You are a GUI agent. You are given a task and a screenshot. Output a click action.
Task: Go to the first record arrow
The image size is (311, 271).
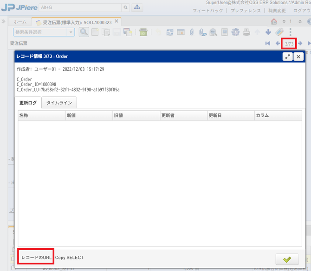coord(267,44)
